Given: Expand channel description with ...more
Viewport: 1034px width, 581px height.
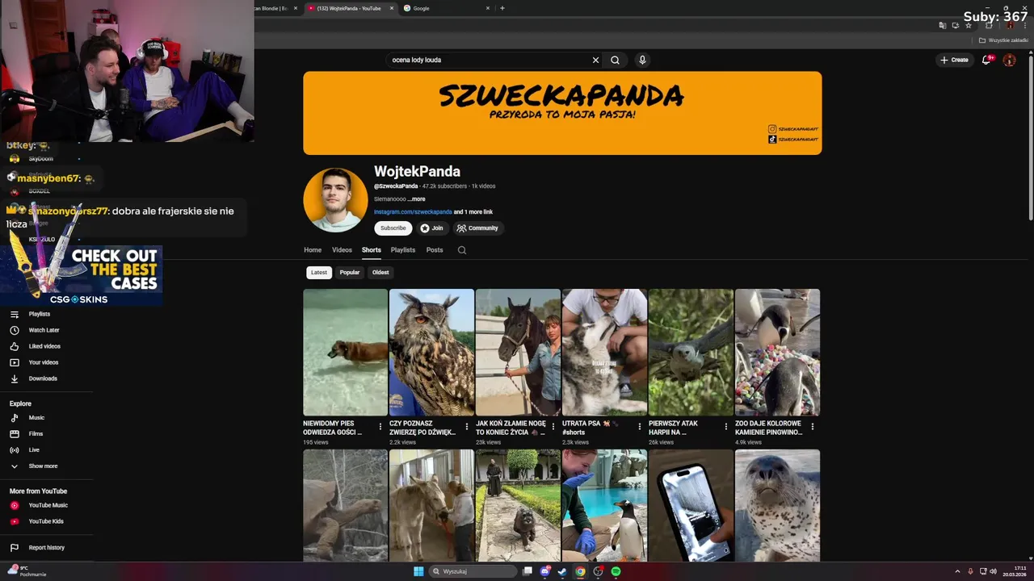Looking at the screenshot, I should point(416,199).
